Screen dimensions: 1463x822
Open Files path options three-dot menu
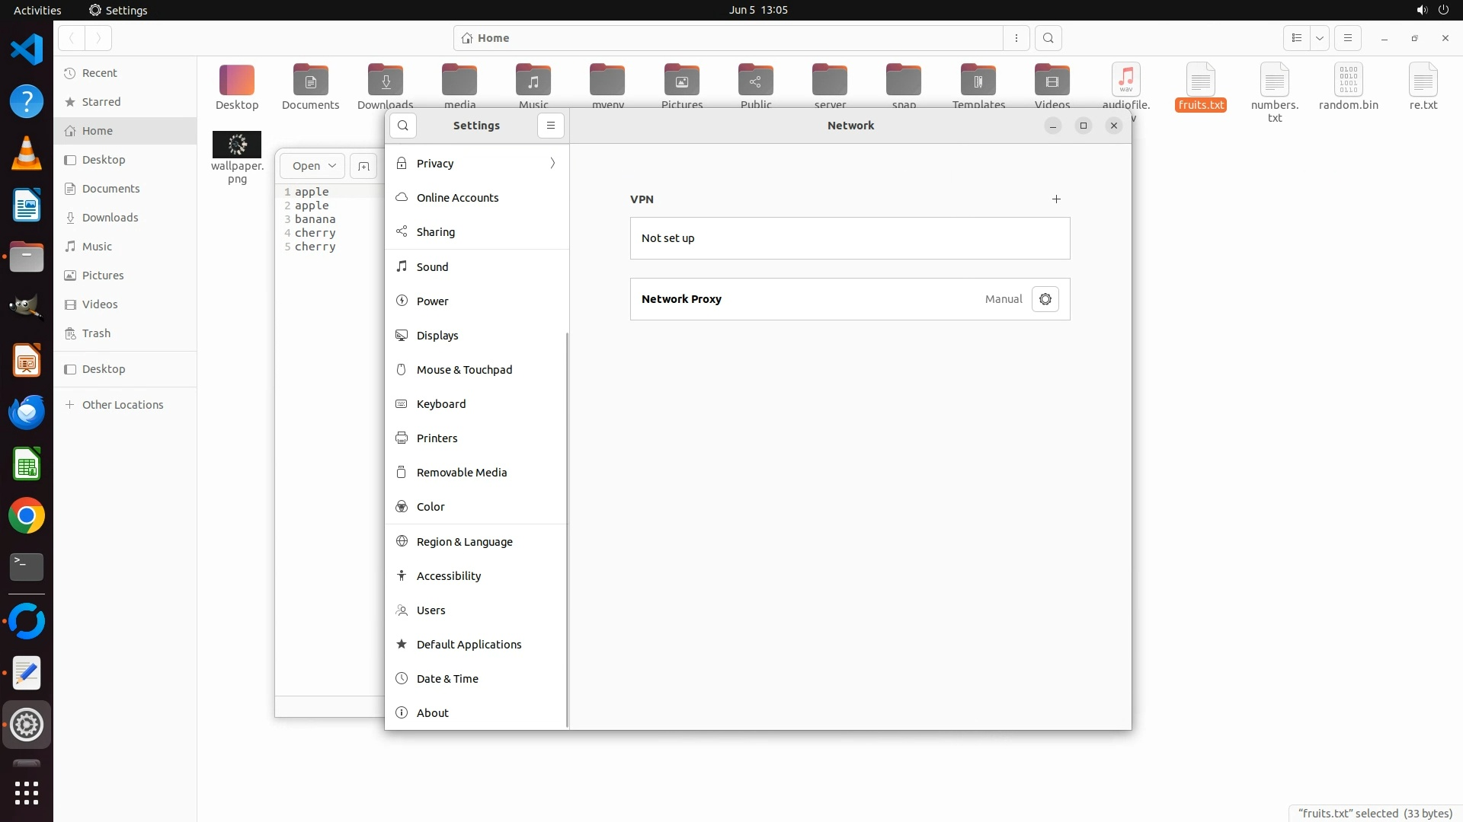pyautogui.click(x=1016, y=38)
